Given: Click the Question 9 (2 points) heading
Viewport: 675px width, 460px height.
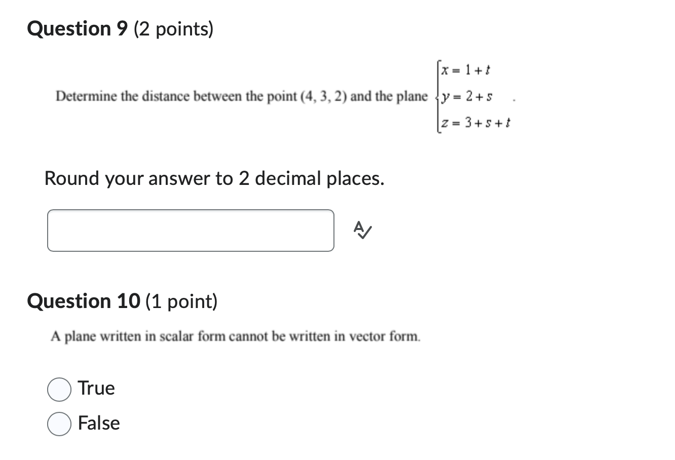Looking at the screenshot, I should click(121, 29).
